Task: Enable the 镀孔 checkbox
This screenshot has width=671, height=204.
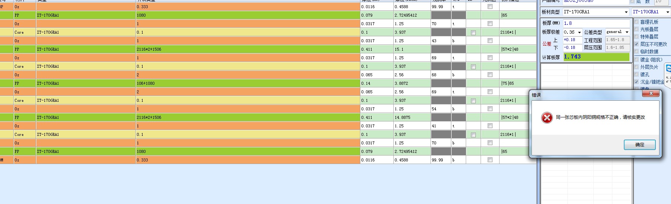Action: (636, 74)
